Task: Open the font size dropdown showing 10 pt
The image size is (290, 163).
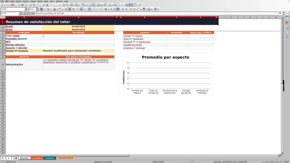Action: 37,9
